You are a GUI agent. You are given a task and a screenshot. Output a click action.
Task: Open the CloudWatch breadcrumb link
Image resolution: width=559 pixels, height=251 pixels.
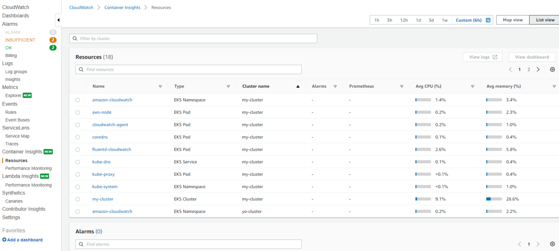(81, 7)
